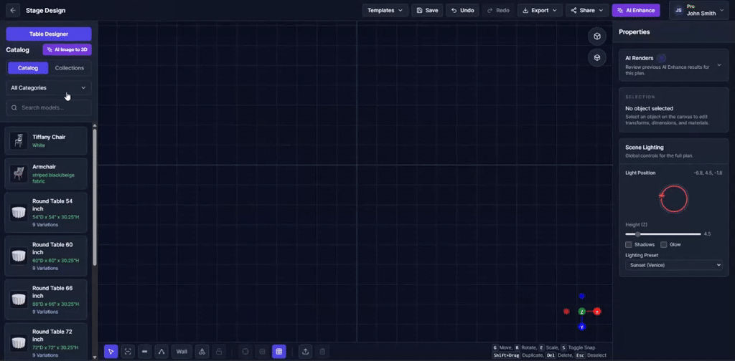Choose the frame-selection tool in bottom toolbar
Image resolution: width=735 pixels, height=361 pixels.
(128, 352)
